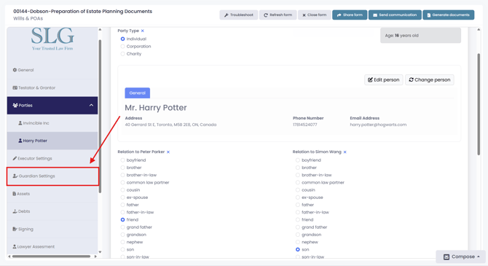Select Harry Potter party
This screenshot has width=488, height=266.
pyautogui.click(x=52, y=141)
